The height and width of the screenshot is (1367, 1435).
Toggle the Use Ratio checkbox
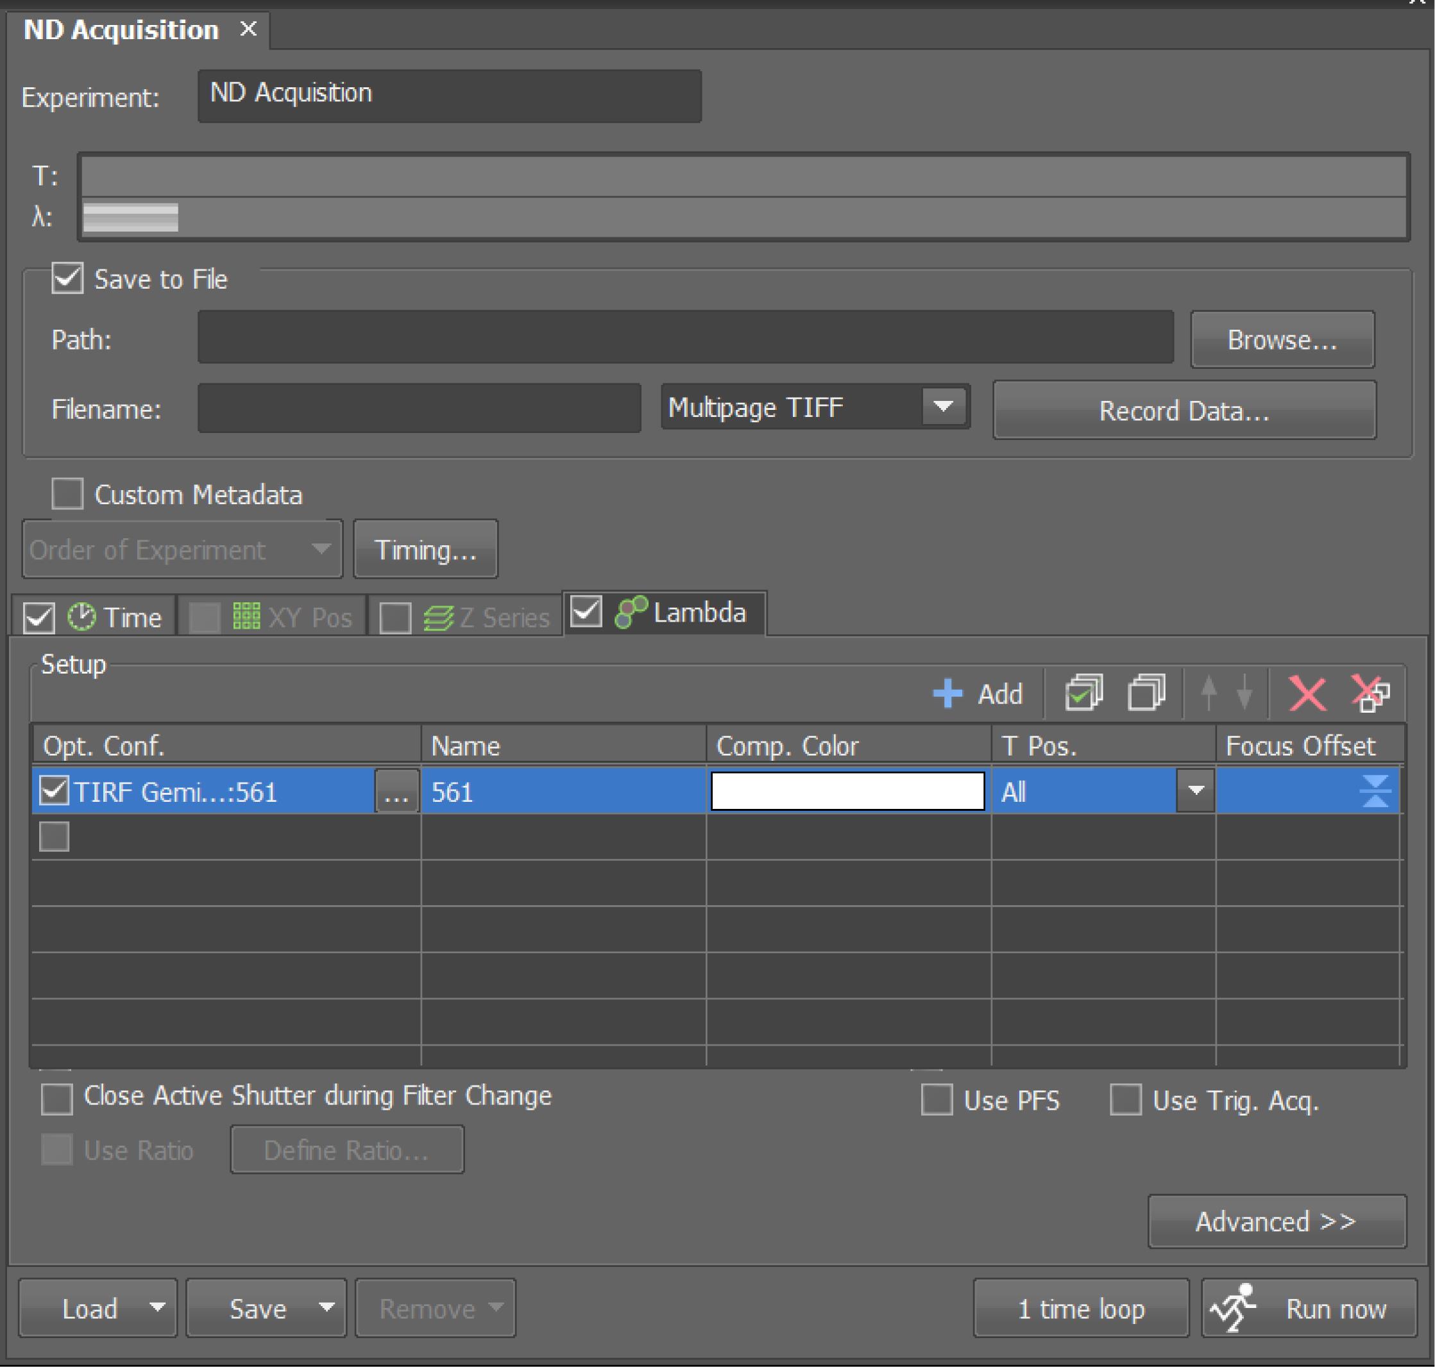(x=57, y=1150)
